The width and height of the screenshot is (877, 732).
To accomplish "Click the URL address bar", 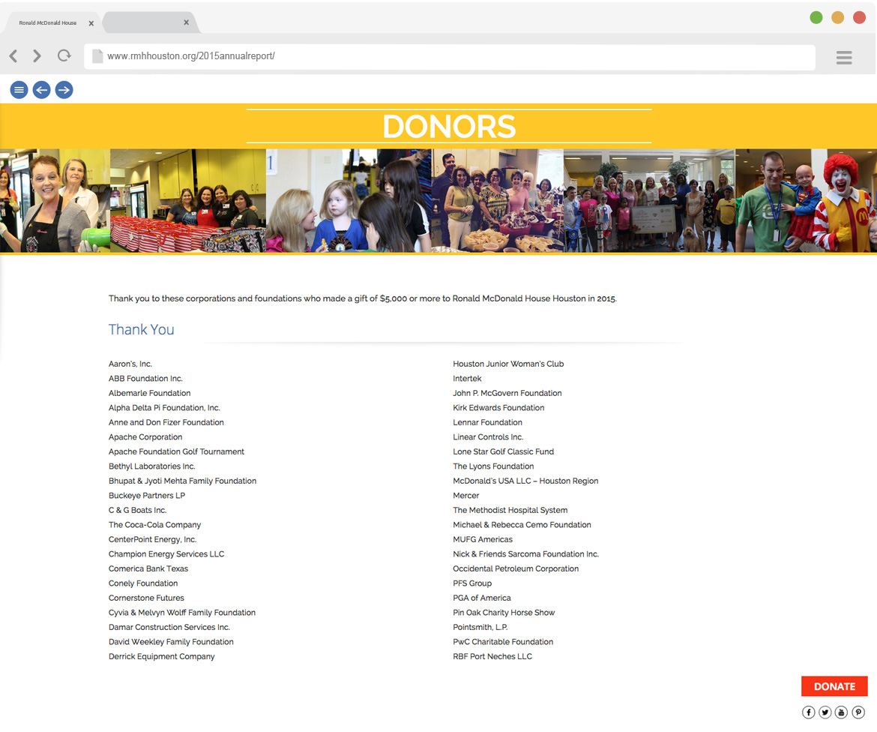I will (450, 56).
